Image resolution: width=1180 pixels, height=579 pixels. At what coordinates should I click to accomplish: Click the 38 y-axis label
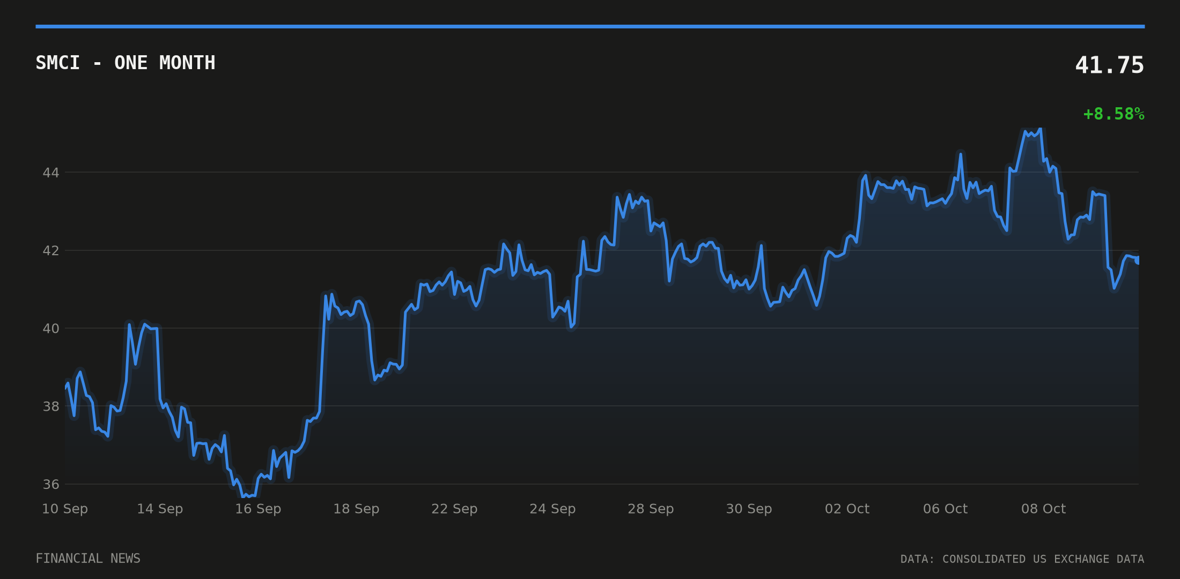[x=51, y=406]
